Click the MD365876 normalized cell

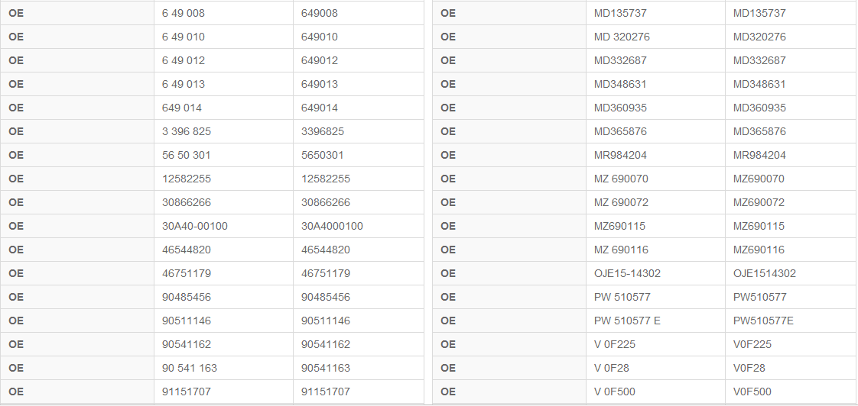[x=791, y=132]
